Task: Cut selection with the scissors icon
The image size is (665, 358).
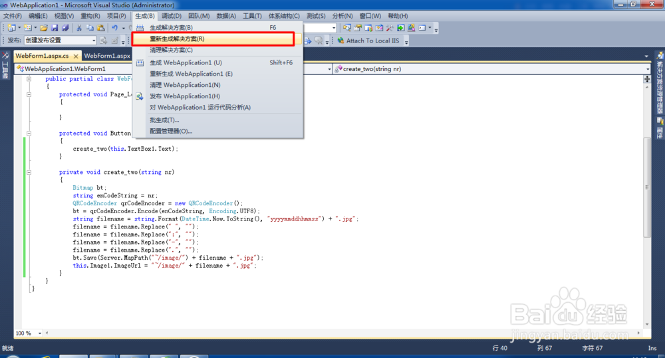Action: pyautogui.click(x=79, y=28)
